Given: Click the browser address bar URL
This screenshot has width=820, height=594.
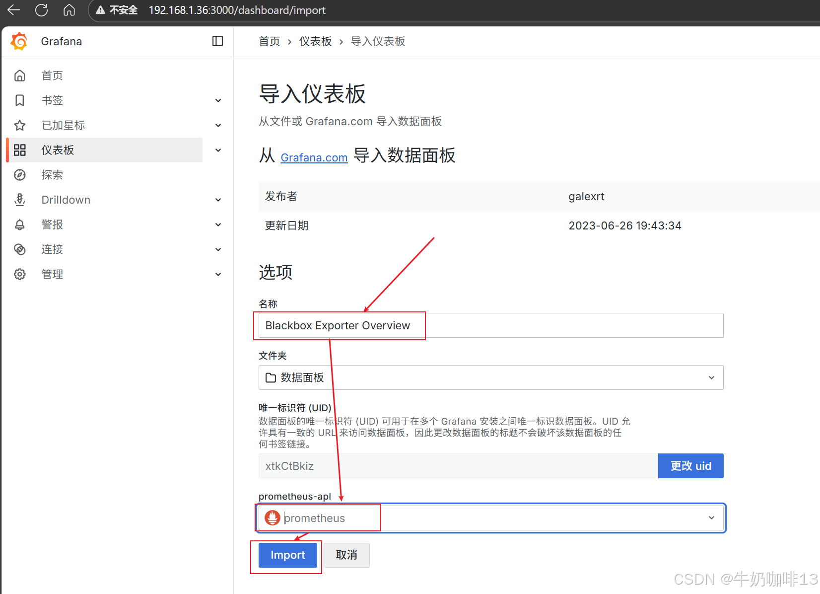Looking at the screenshot, I should coord(237,10).
